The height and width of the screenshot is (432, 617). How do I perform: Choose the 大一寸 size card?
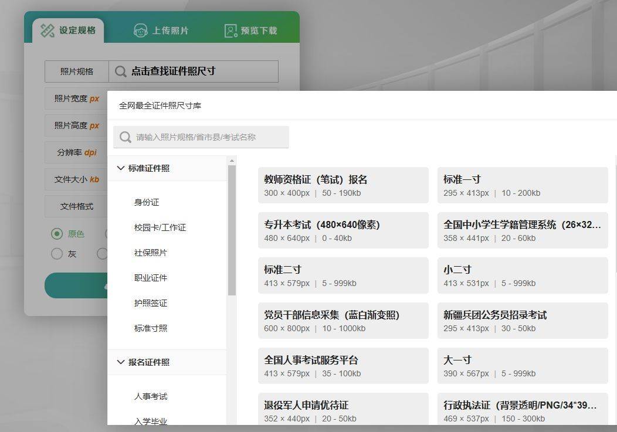(523, 366)
